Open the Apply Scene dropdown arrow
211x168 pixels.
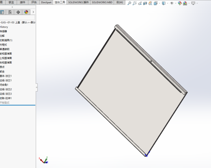tap(189, 3)
